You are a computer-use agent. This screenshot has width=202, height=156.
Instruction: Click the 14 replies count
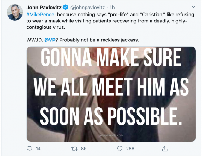click(x=38, y=148)
